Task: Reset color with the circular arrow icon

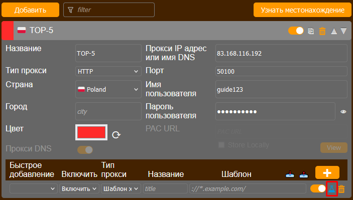Action: 116,135
